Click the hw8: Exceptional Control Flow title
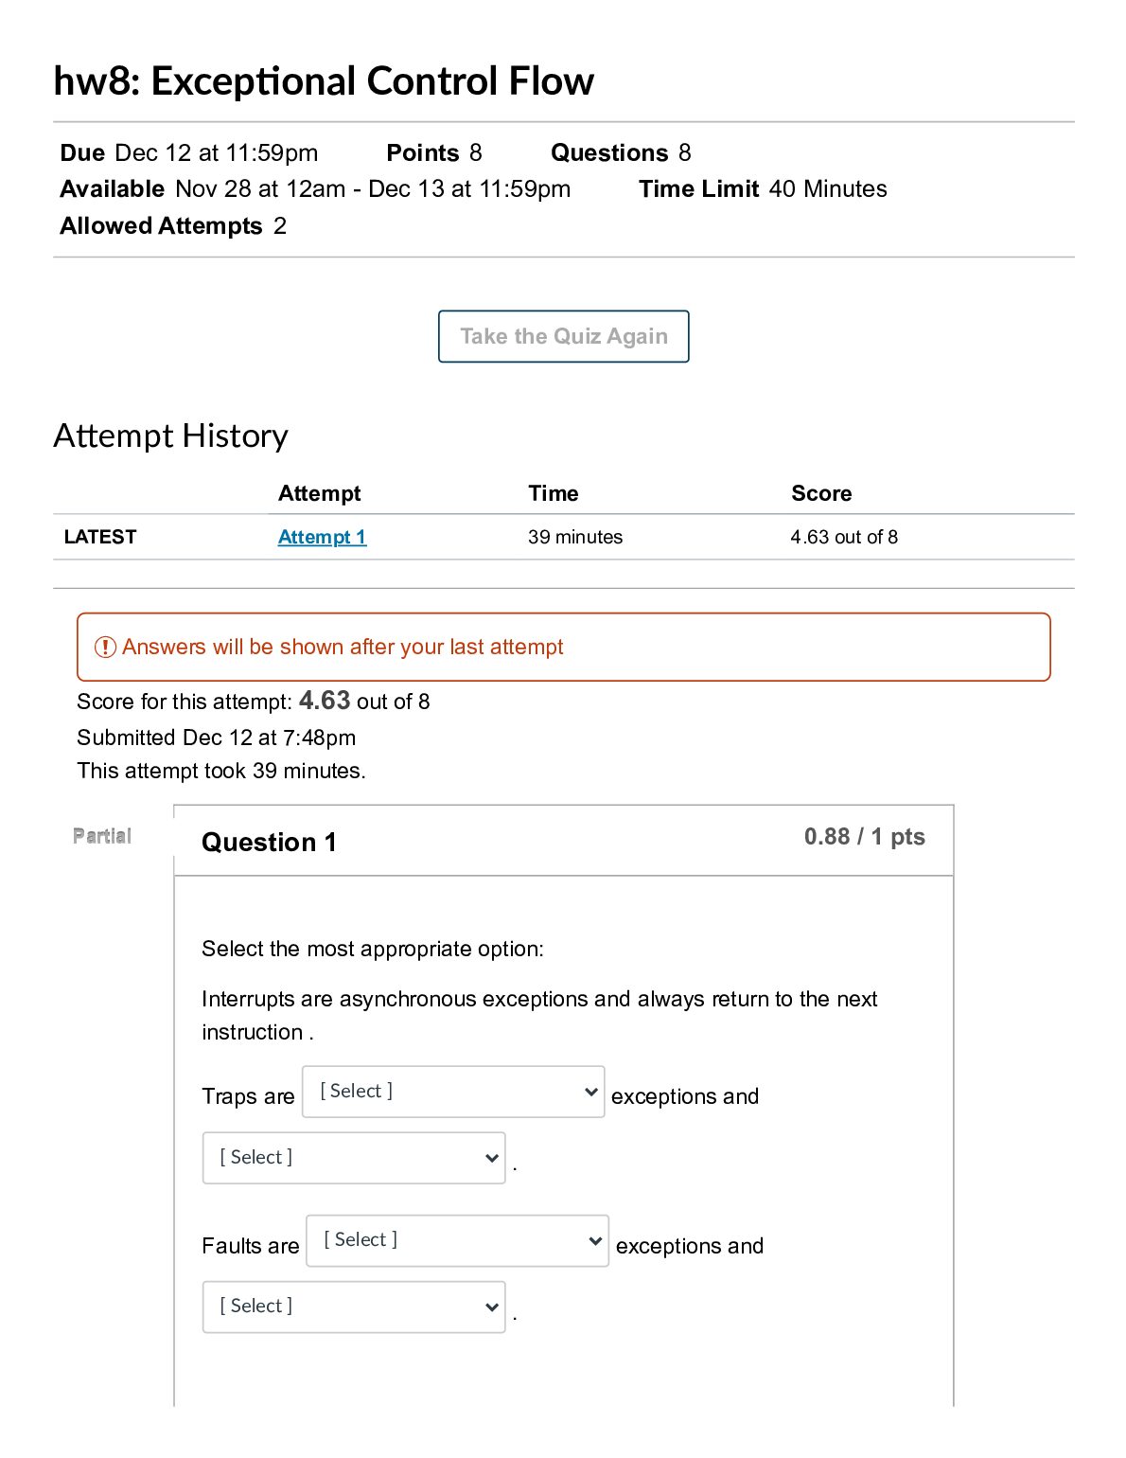1126x1458 pixels. pyautogui.click(x=324, y=80)
